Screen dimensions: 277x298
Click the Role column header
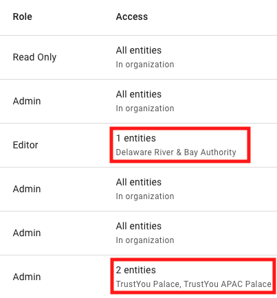coord(23,16)
